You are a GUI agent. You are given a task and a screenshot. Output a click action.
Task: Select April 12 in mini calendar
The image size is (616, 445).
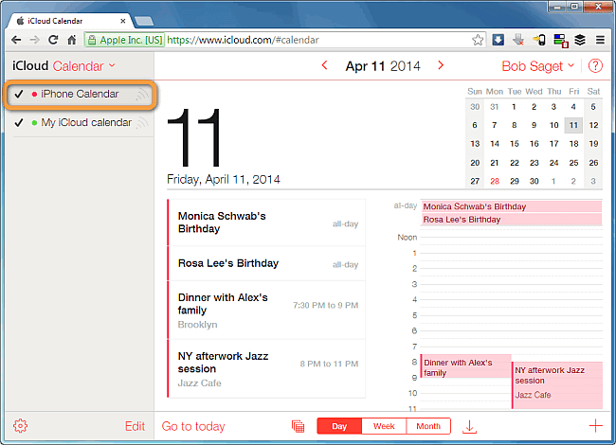[x=593, y=125]
